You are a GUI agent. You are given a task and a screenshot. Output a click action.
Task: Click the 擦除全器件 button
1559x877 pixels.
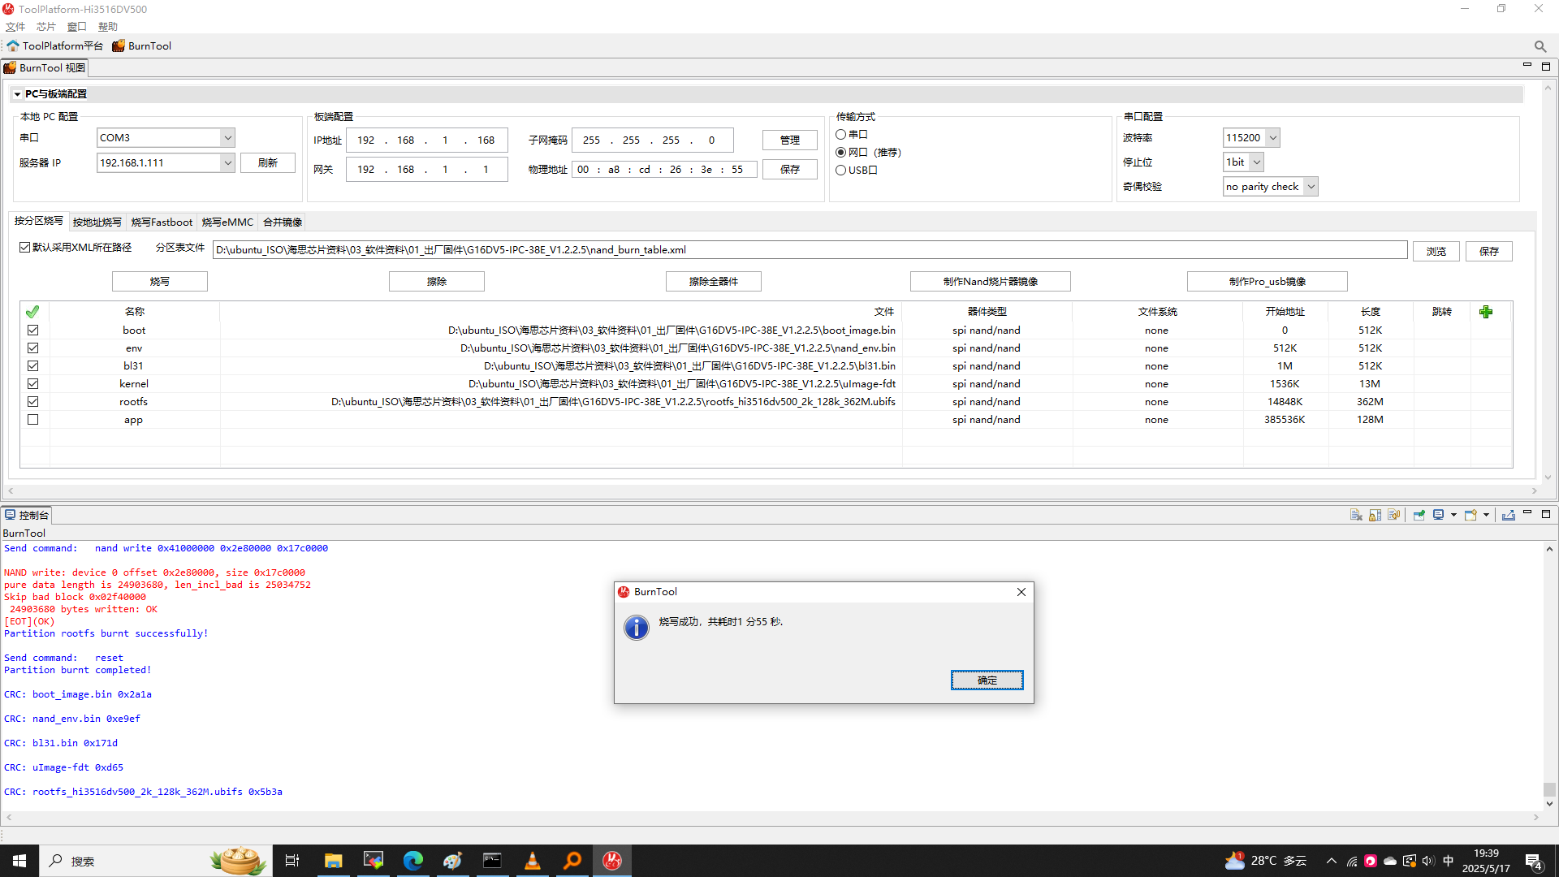coord(713,282)
